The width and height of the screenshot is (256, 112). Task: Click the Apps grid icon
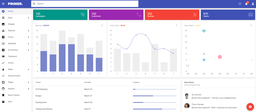[x=3, y=18]
